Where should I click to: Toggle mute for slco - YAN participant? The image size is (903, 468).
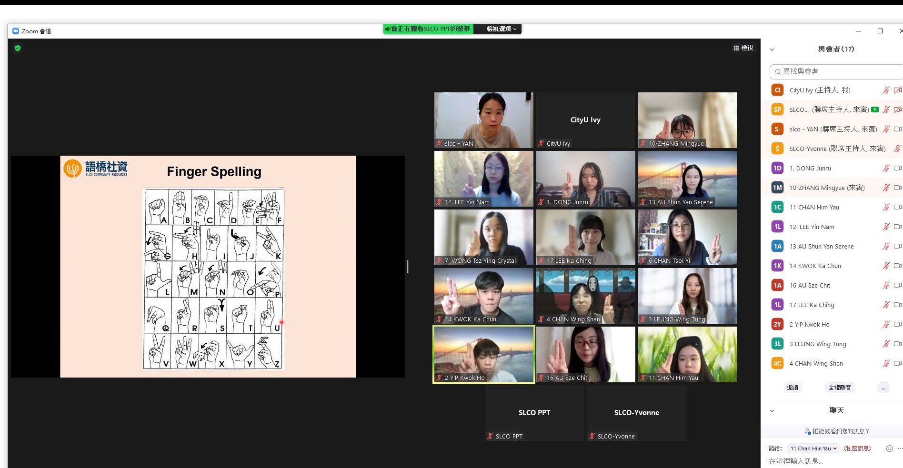click(x=886, y=129)
